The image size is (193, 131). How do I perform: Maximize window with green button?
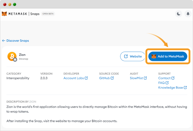(15, 5)
